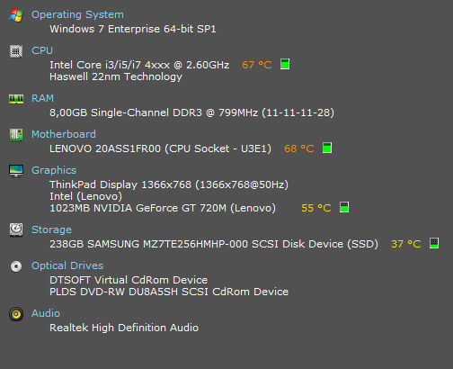
Task: Click the Optical Drives disc icon
Action: [x=16, y=266]
